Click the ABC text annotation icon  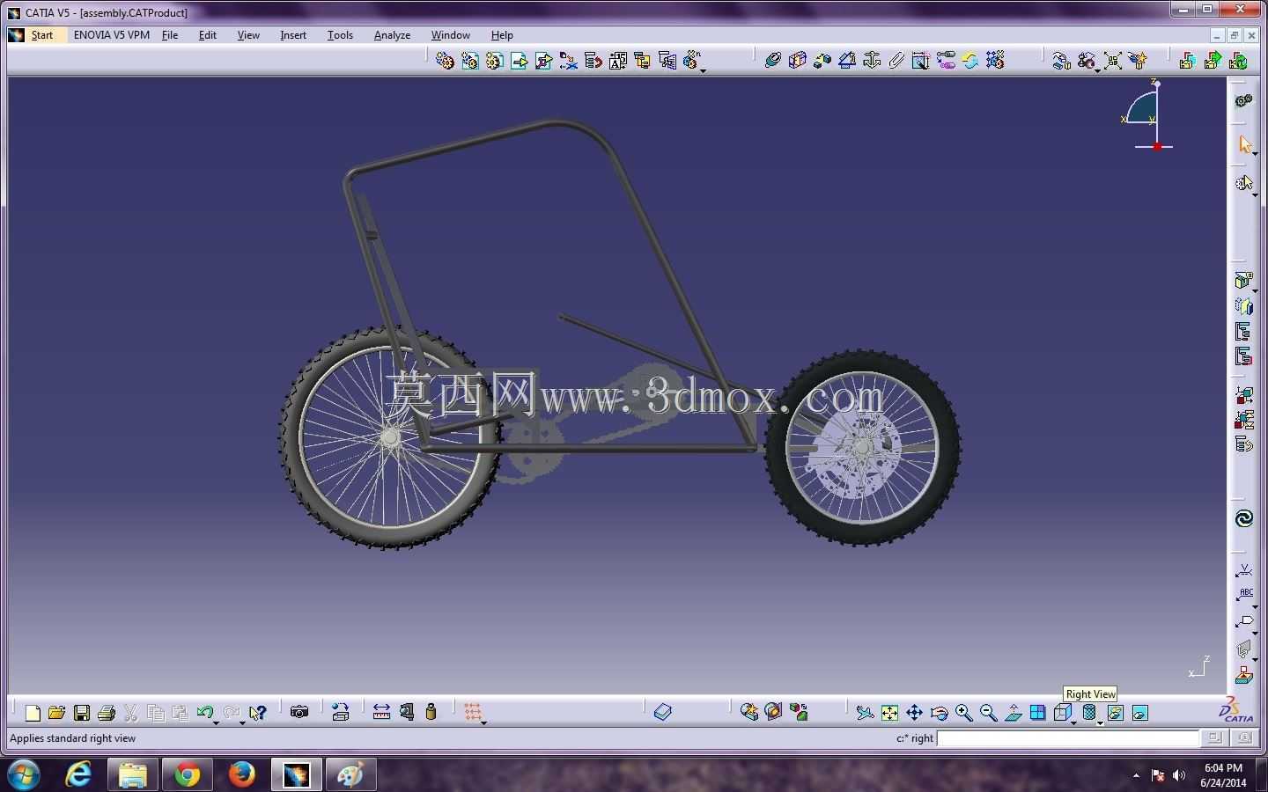click(x=1244, y=595)
